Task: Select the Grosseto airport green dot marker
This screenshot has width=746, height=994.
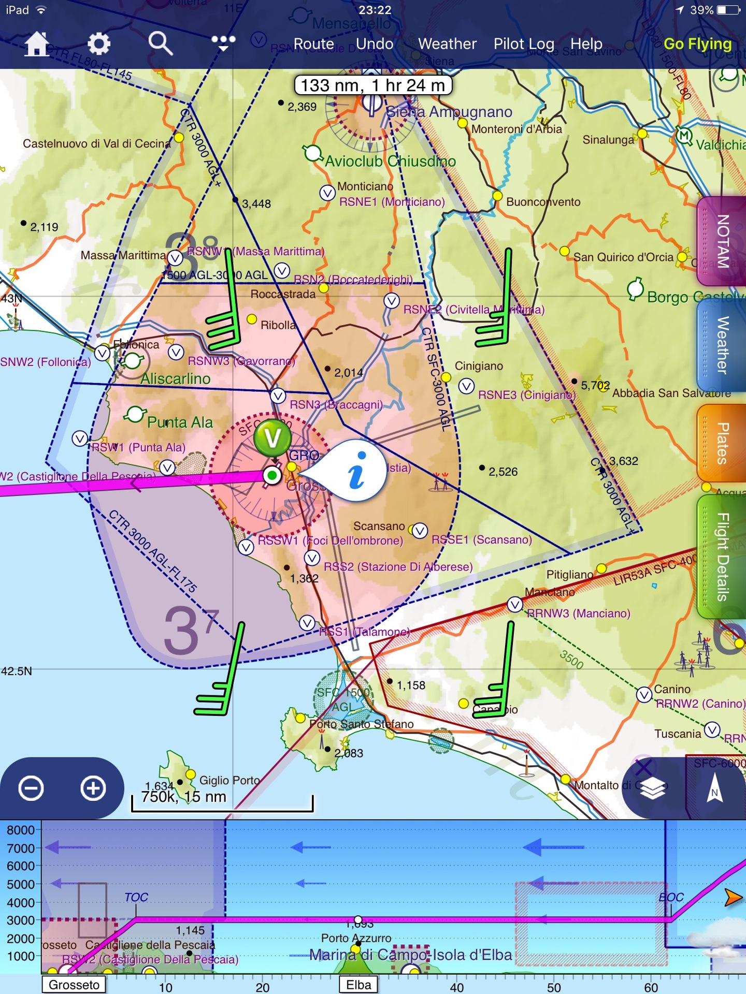Action: [272, 475]
